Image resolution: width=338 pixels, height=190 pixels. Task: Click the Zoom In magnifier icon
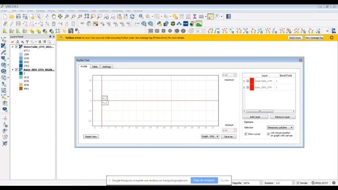click(67, 16)
